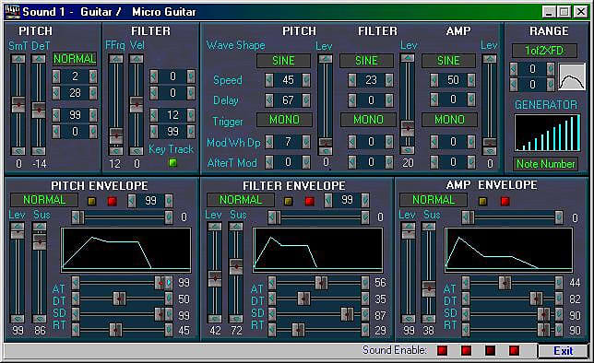Click the NORMAL button in top Pitch section
This screenshot has width=594, height=363.
tap(75, 59)
